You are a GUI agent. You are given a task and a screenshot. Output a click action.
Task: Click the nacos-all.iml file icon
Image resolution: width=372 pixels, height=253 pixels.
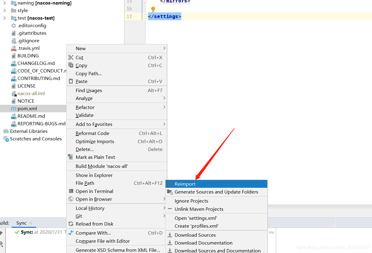point(14,94)
